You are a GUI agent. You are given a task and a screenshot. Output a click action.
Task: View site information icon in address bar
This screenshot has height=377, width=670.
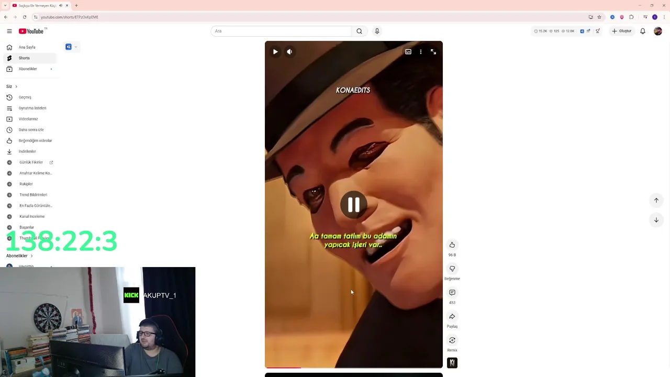(x=36, y=17)
